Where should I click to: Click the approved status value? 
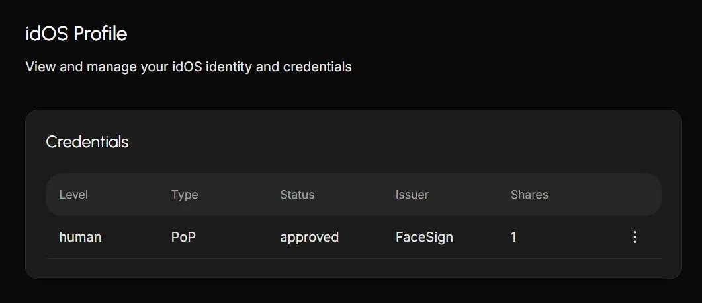coord(310,237)
